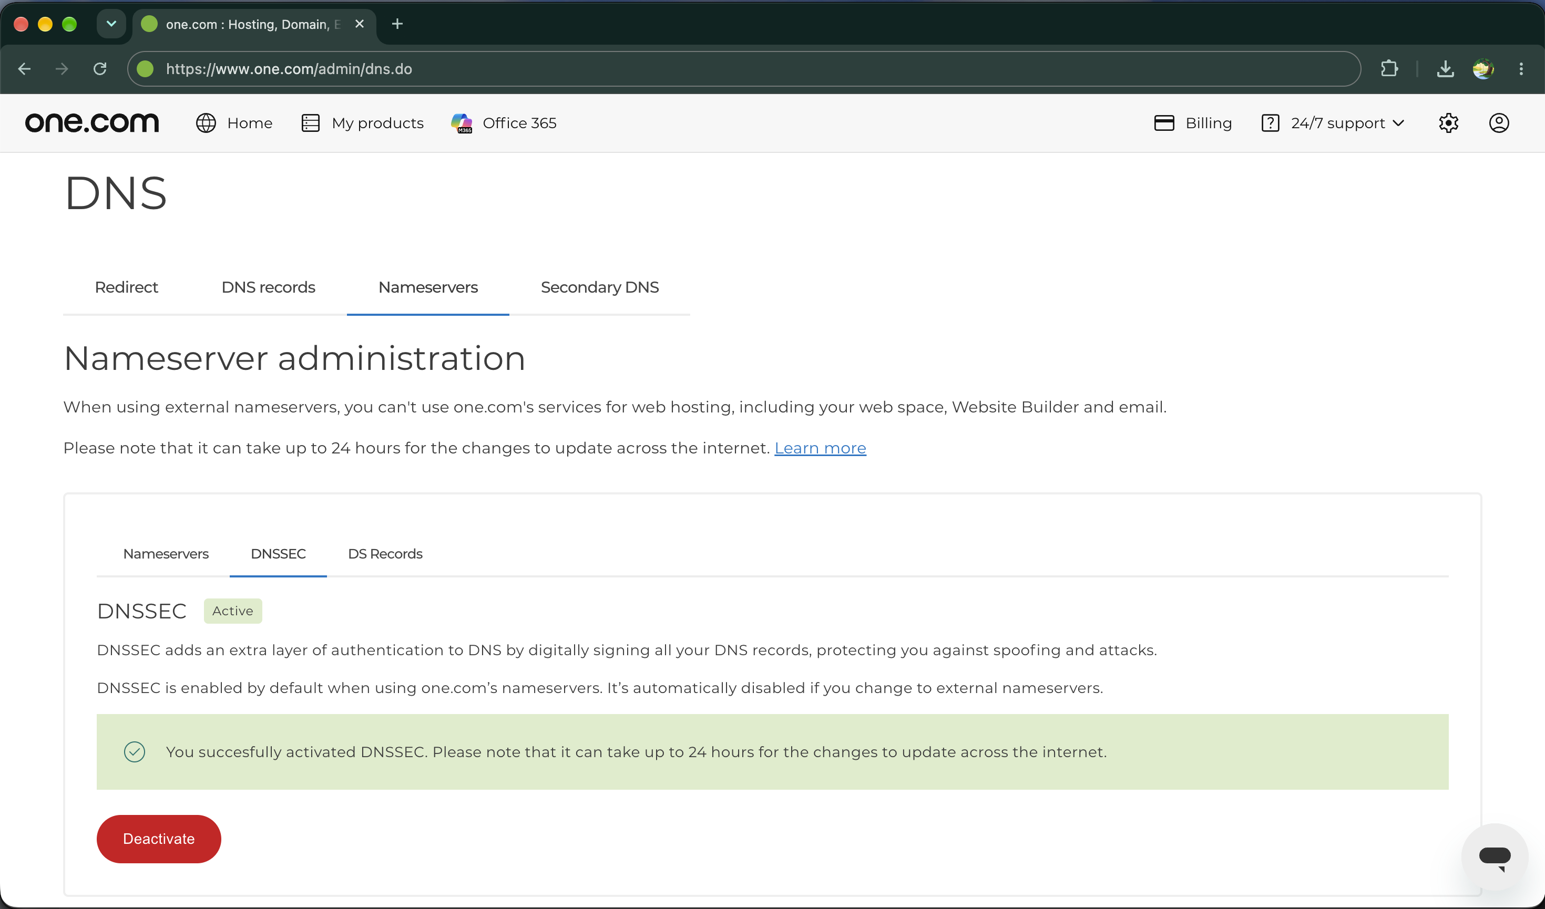Click the Home globe icon
Image resolution: width=1545 pixels, height=909 pixels.
point(206,123)
